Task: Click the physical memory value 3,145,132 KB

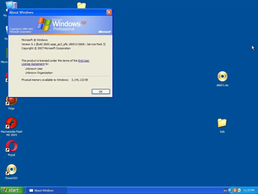Action: [80, 80]
